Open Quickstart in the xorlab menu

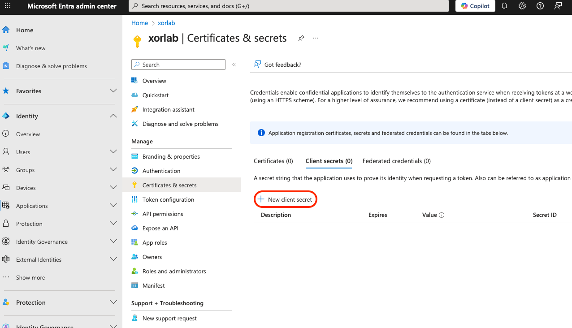pyautogui.click(x=156, y=95)
